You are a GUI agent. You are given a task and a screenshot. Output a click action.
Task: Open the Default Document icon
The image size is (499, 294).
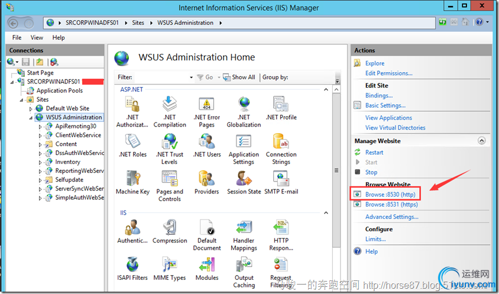click(206, 227)
